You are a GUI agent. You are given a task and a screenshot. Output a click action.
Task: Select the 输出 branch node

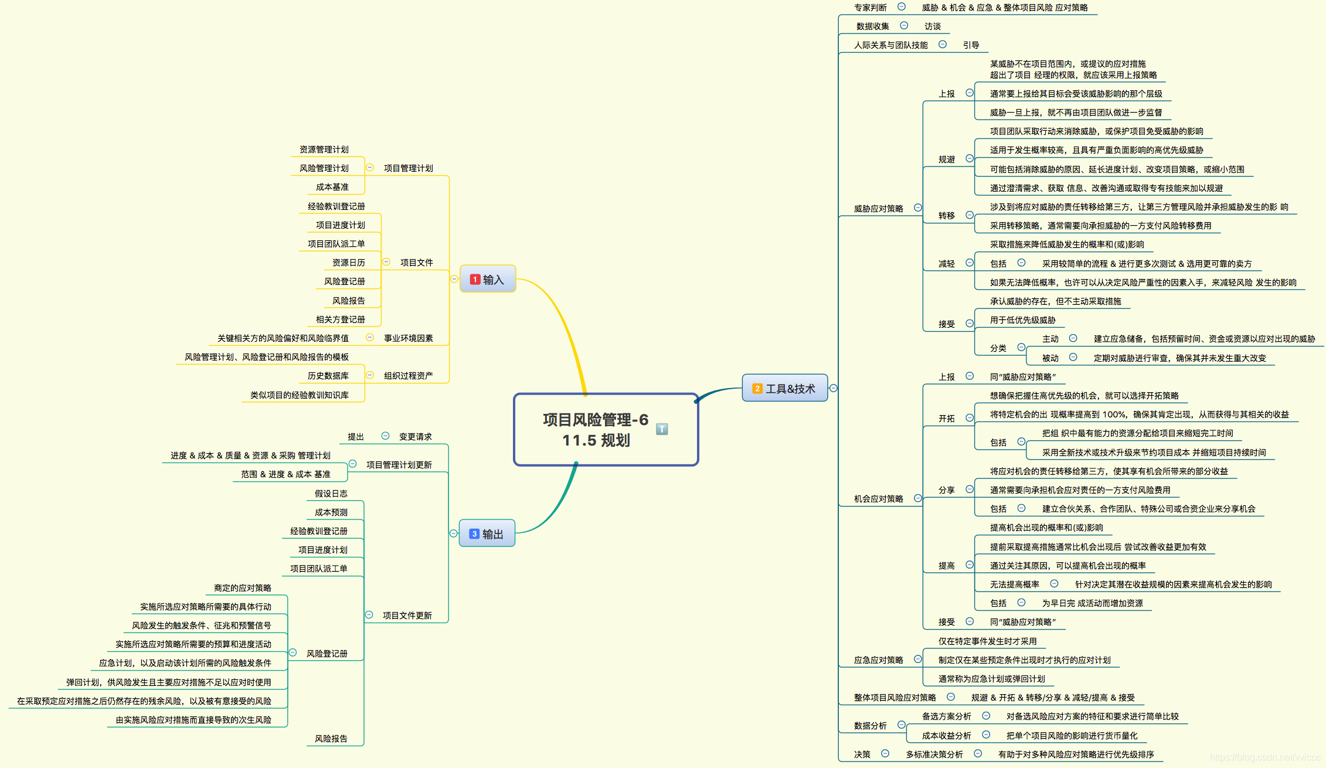487,533
